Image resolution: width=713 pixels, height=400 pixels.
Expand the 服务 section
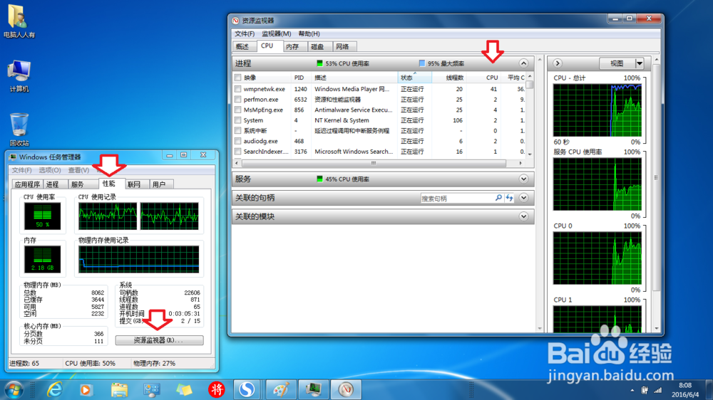click(x=524, y=179)
